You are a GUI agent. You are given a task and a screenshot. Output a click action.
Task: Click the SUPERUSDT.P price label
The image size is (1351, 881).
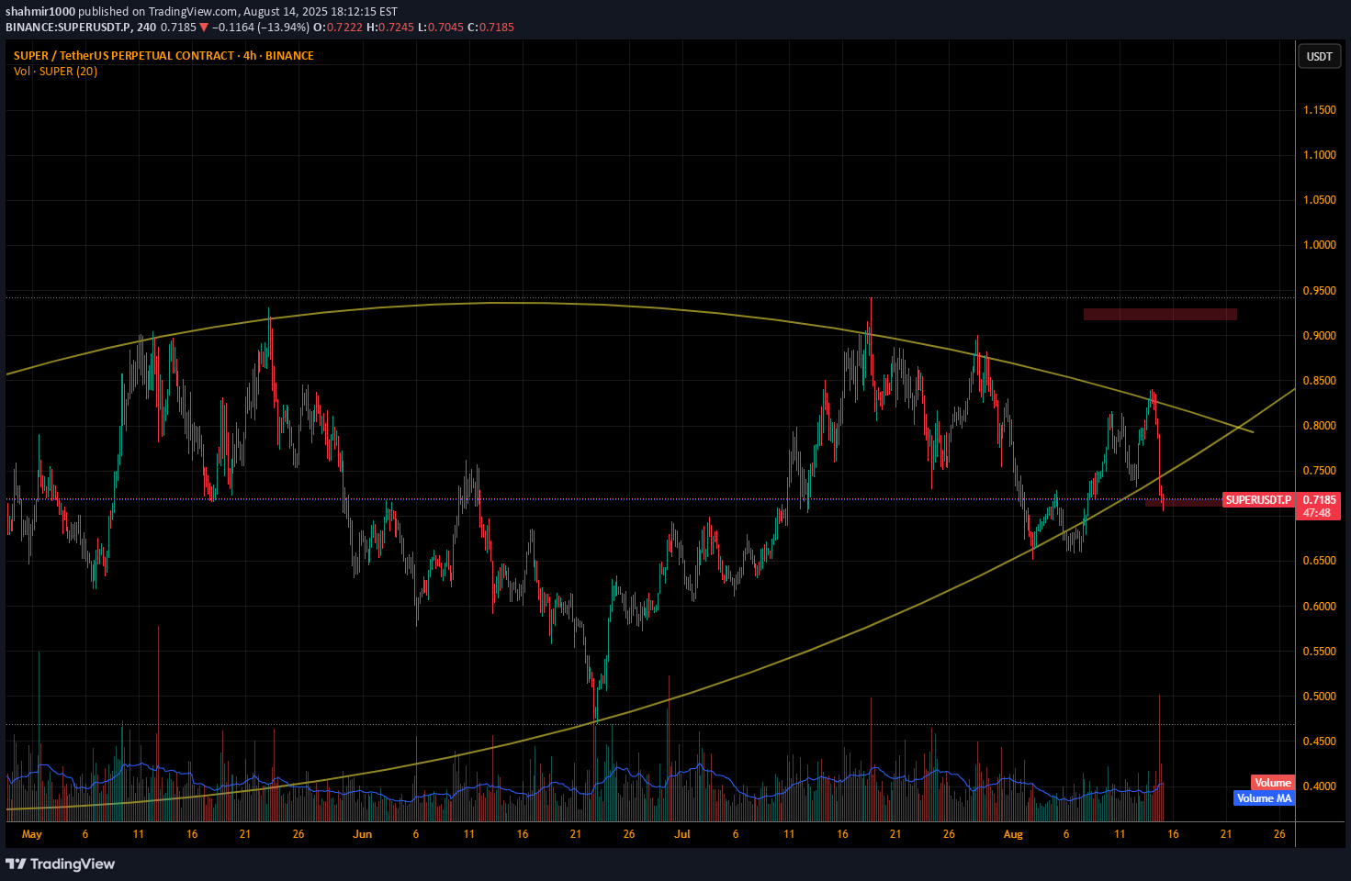pyautogui.click(x=1258, y=500)
